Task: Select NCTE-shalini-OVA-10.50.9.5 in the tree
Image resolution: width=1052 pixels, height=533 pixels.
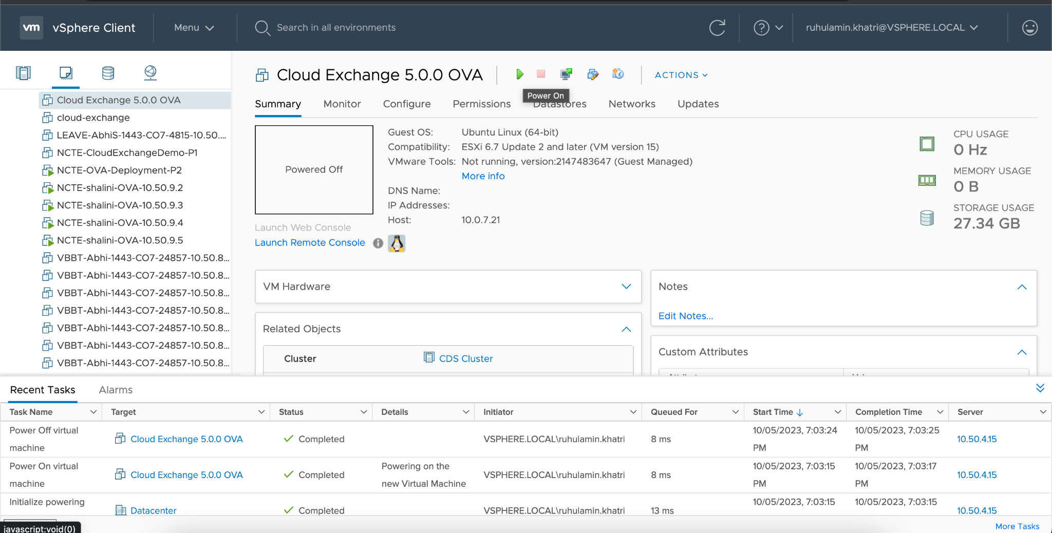Action: point(120,240)
